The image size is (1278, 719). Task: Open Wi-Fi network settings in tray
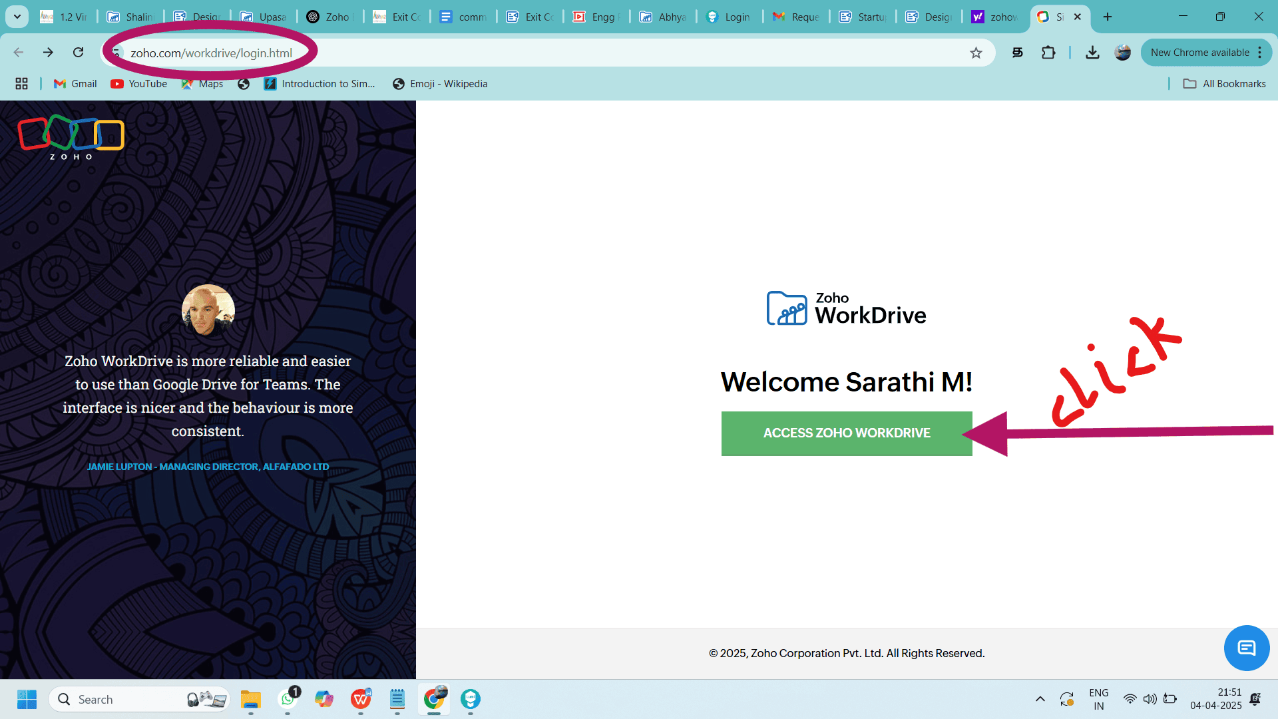point(1130,699)
